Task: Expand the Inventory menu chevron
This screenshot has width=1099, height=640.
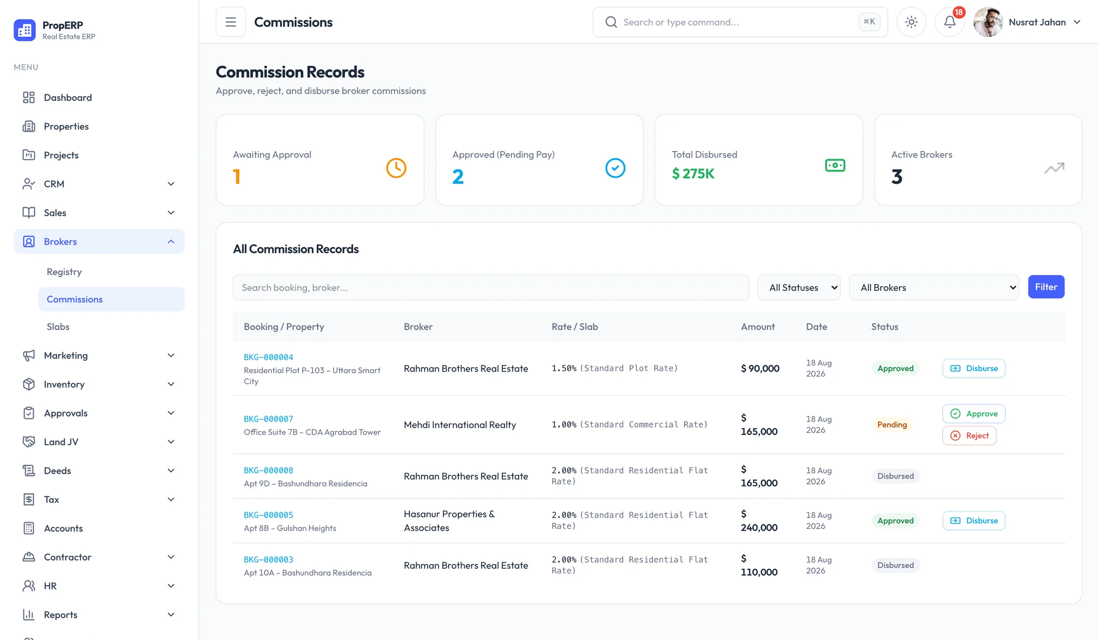Action: [171, 384]
